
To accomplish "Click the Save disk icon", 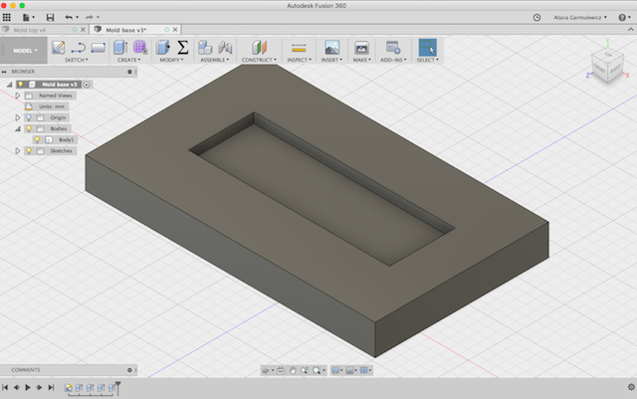I will [50, 17].
